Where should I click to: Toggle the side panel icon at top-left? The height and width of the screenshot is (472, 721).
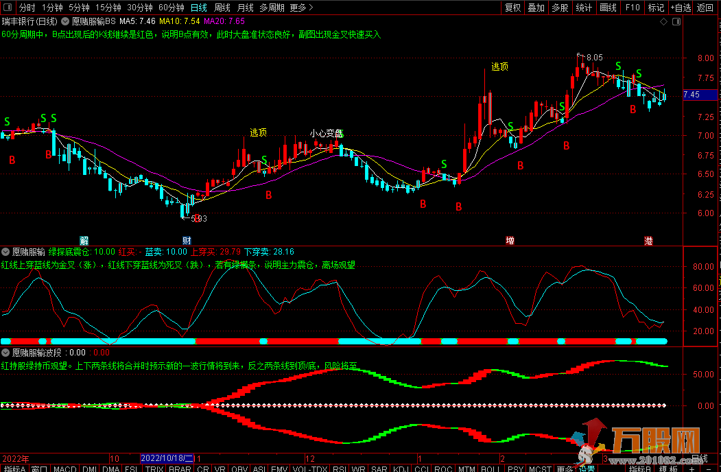pos(8,7)
